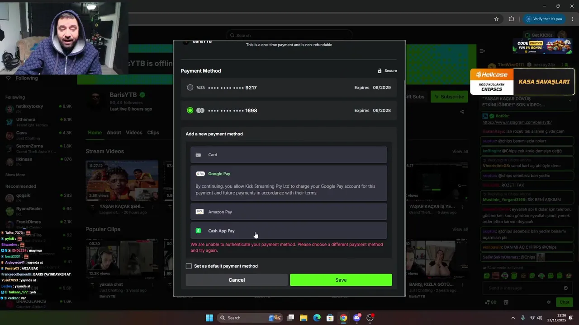579x325 pixels.
Task: Open SercanZurna channel in sidebar
Action: tap(38, 149)
